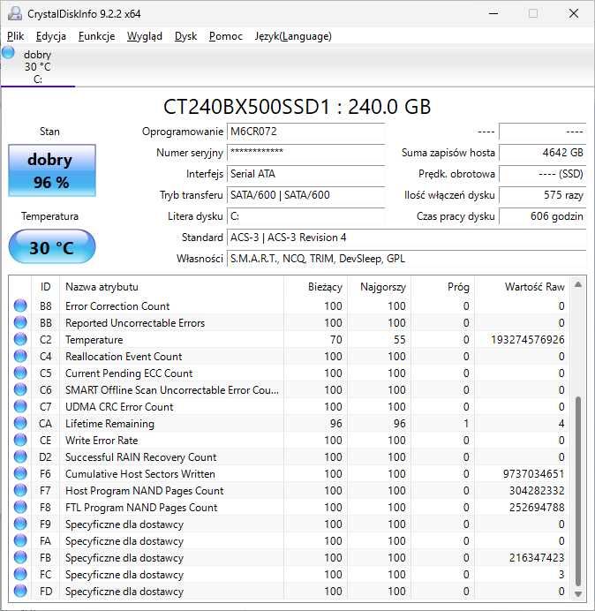
Task: Click raw value 9737034651 for Cumulative Host Sectors
Action: point(534,474)
